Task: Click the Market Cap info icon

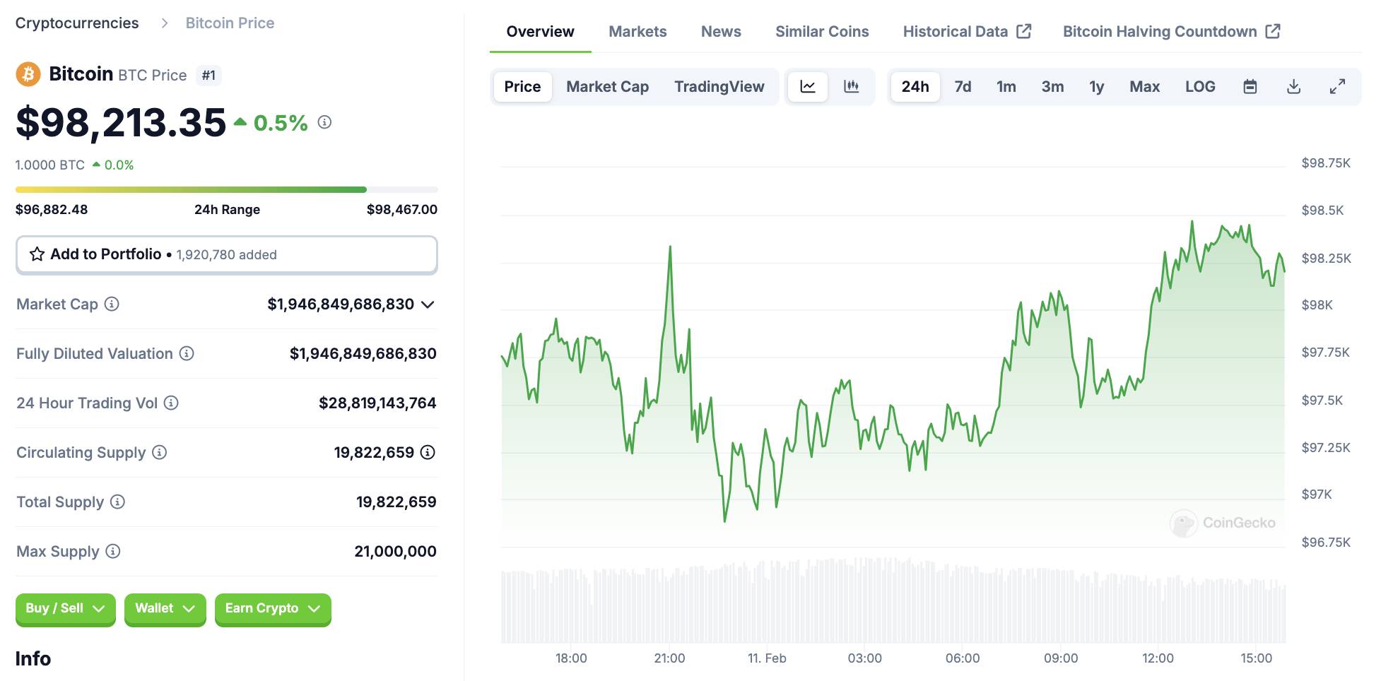Action: 112,304
